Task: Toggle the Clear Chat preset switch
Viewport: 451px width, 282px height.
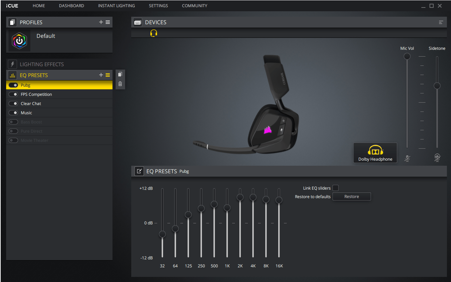Action: (x=13, y=103)
